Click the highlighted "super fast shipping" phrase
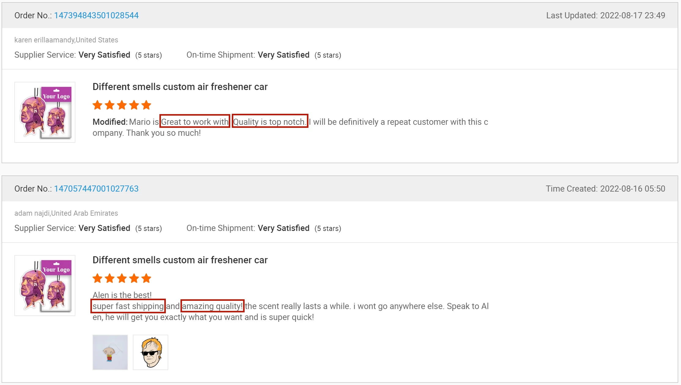The width and height of the screenshot is (681, 385). click(128, 306)
